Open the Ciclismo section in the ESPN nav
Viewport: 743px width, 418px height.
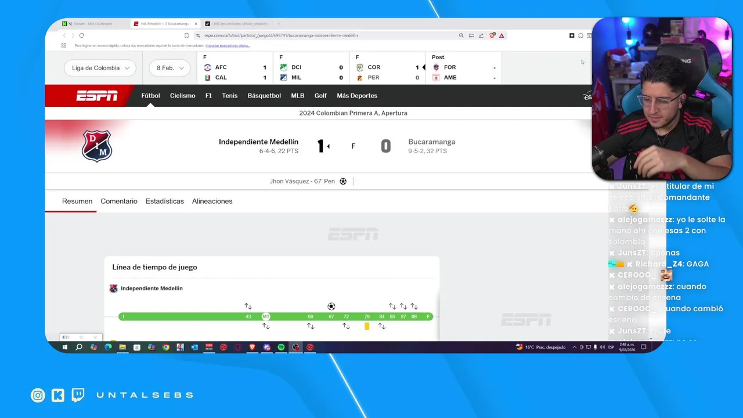(x=183, y=96)
